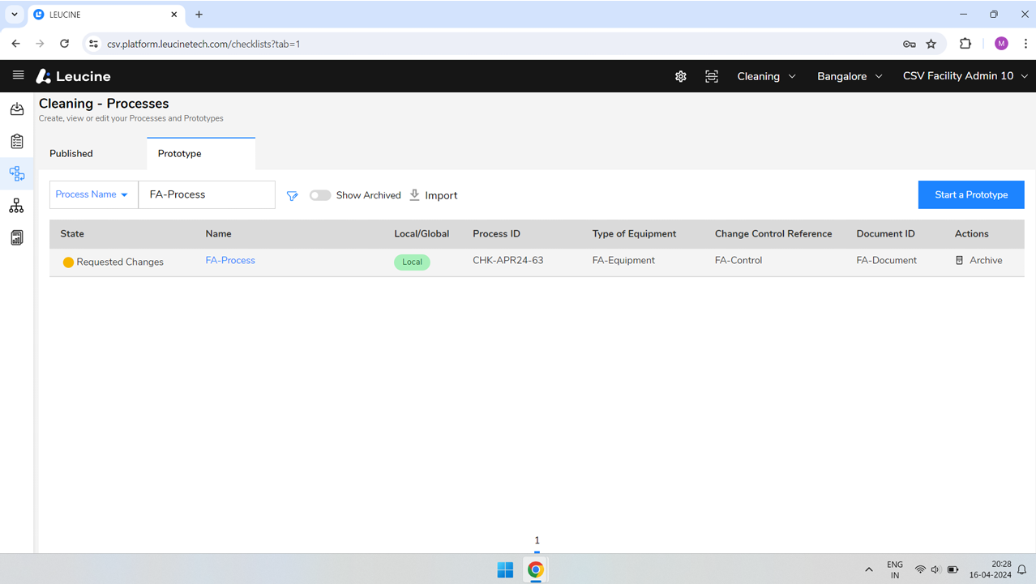Click the Change Control Reference header
Viewport: 1036px width, 584px height.
click(773, 233)
